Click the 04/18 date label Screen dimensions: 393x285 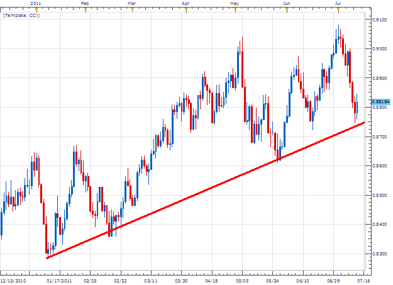(x=211, y=281)
